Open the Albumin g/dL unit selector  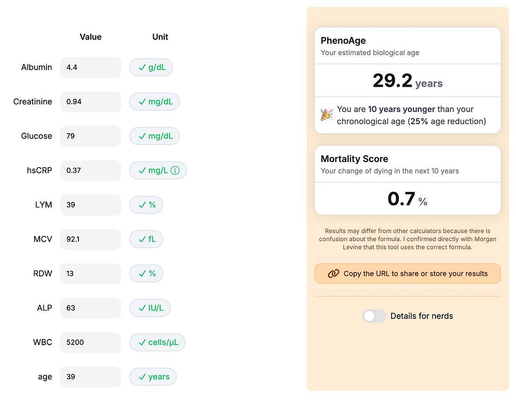click(151, 67)
